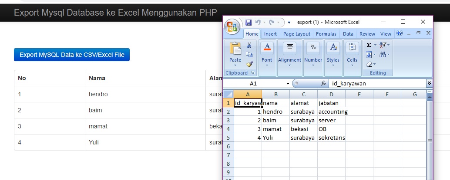Click the Paste clipboard icon
Image resolution: width=450 pixels, height=180 pixels.
235,49
